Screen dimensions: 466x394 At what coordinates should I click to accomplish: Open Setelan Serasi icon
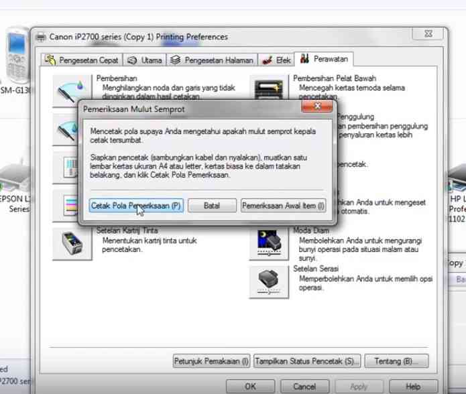(269, 282)
